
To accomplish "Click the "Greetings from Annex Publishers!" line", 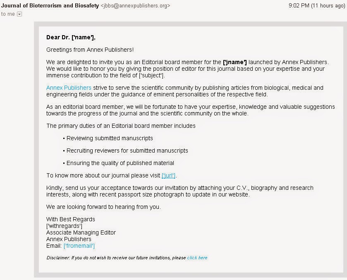I will pos(90,50).
